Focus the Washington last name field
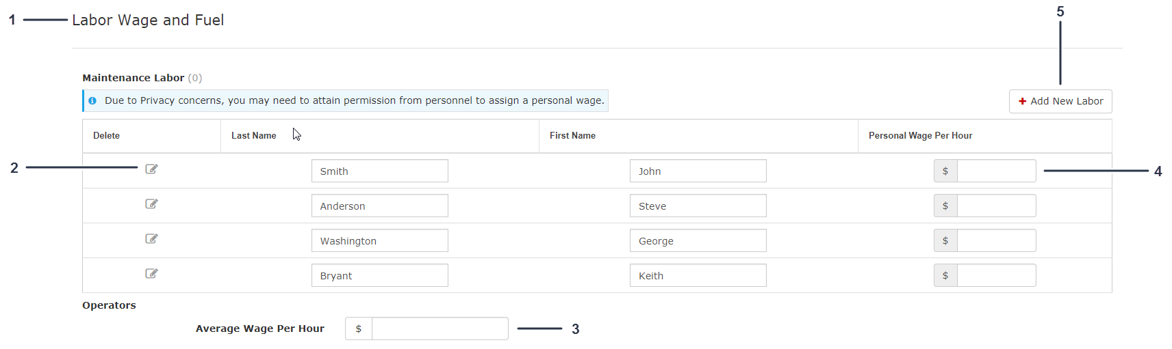 click(x=379, y=241)
